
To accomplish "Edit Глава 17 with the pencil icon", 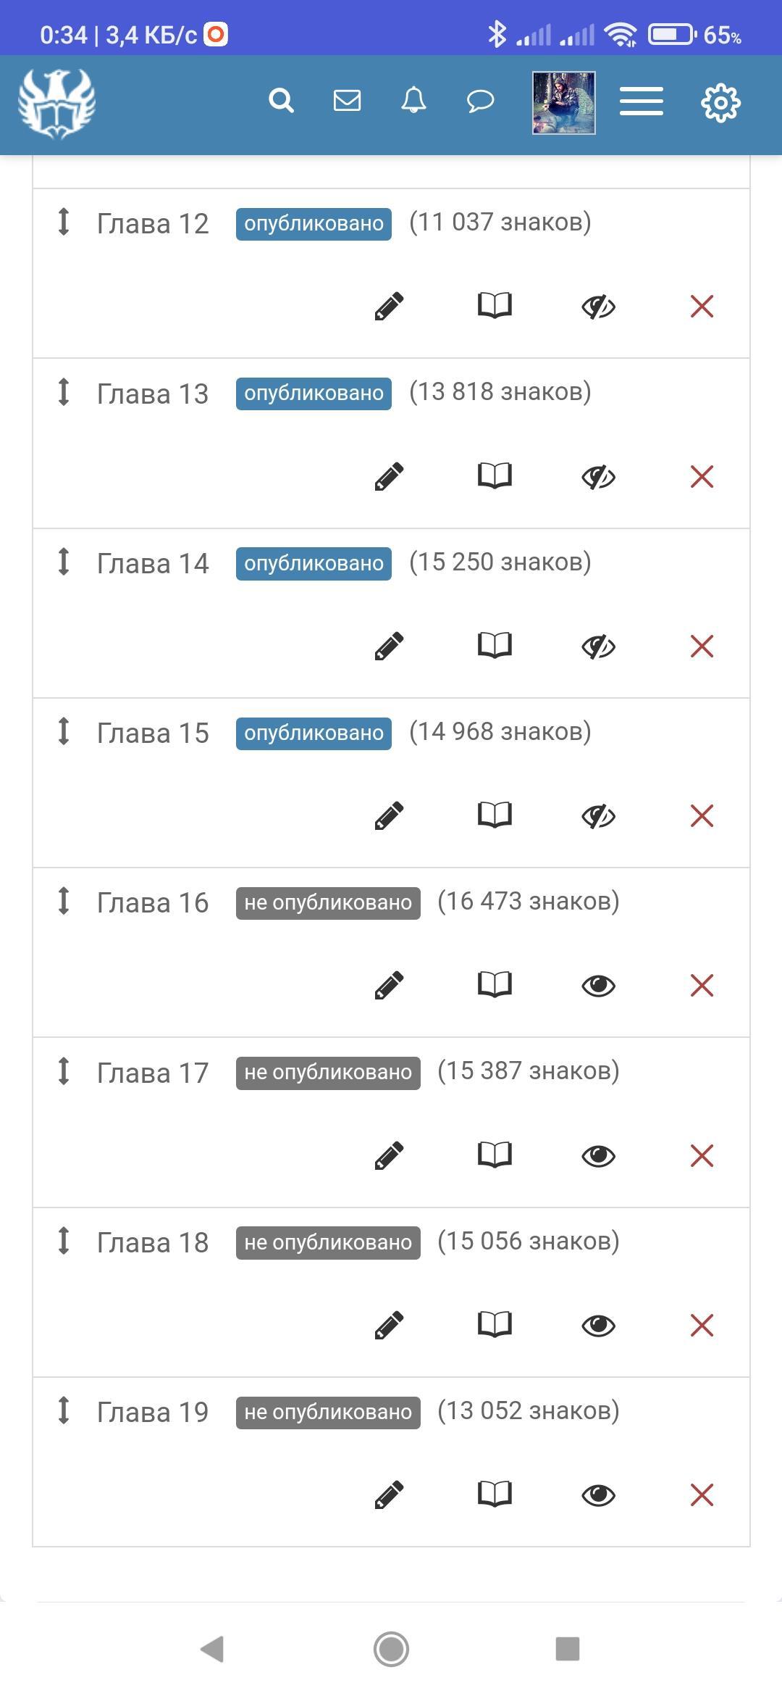I will click(389, 1155).
